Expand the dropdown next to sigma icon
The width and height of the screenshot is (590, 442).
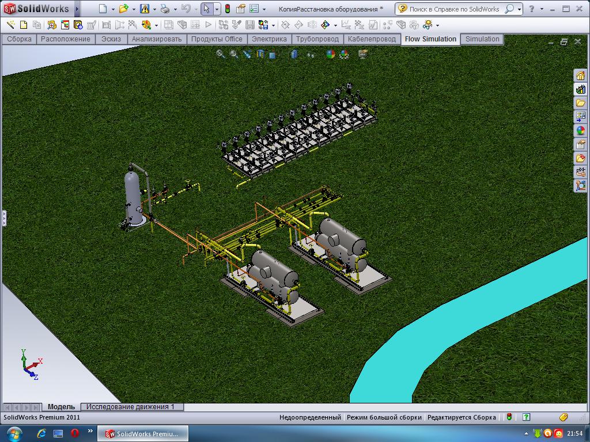[336, 25]
